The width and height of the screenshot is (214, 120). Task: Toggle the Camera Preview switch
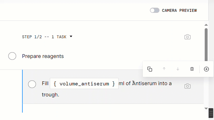[x=155, y=10]
